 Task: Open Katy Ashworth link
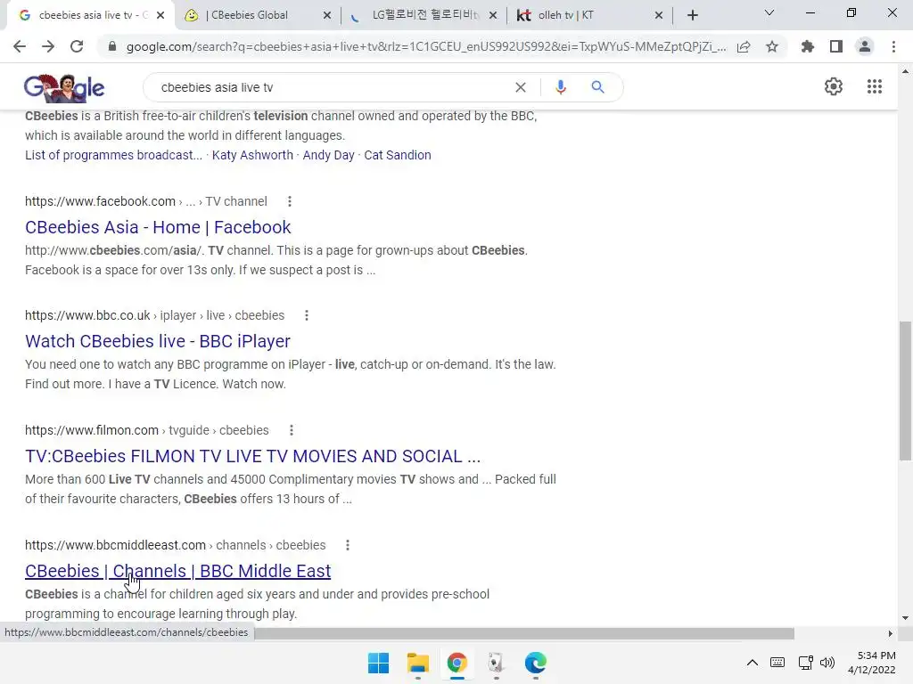[252, 155]
